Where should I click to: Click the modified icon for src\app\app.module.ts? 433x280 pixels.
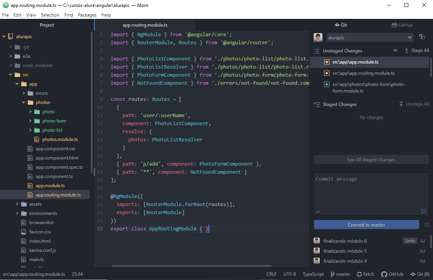pyautogui.click(x=326, y=62)
